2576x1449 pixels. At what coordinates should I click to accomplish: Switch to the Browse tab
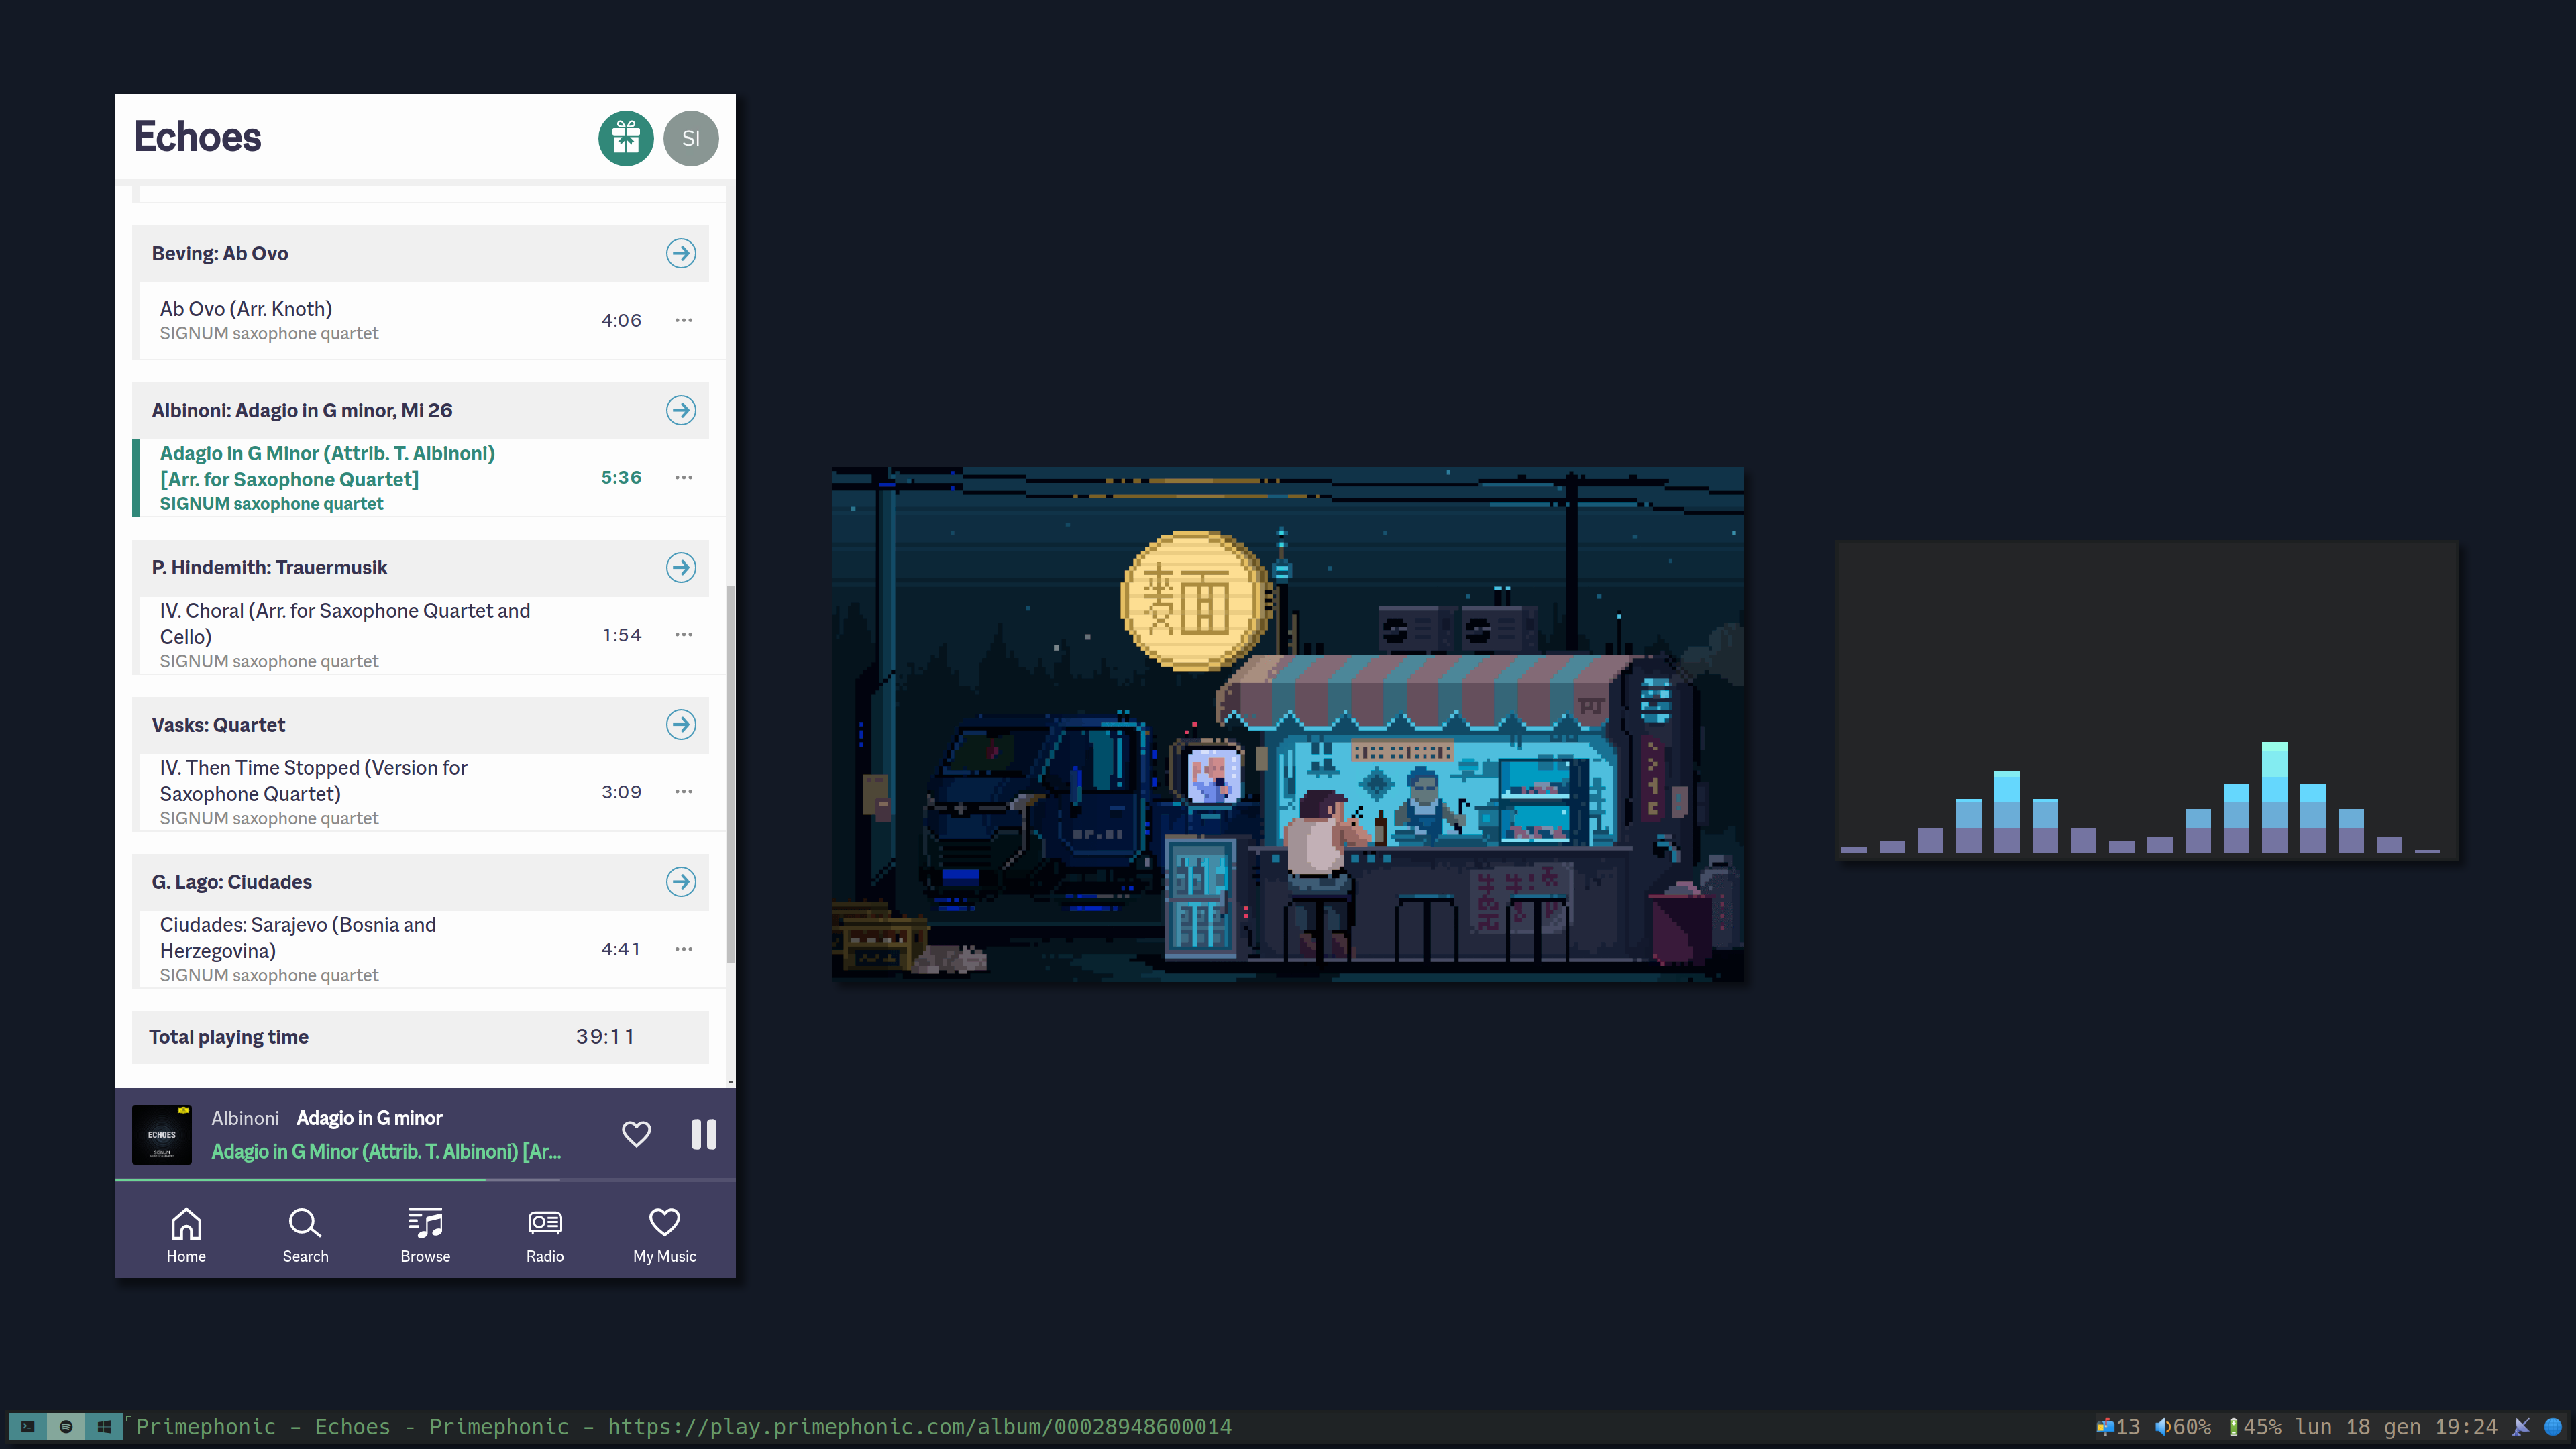[x=425, y=1235]
